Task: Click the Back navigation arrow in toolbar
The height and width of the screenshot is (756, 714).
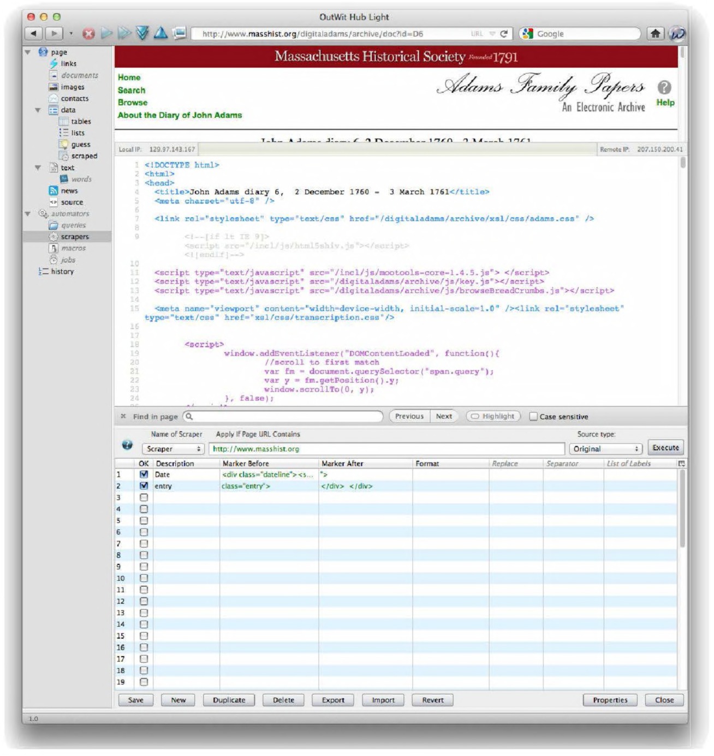Action: [x=34, y=34]
